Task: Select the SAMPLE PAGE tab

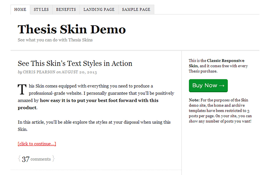Action: (x=136, y=10)
